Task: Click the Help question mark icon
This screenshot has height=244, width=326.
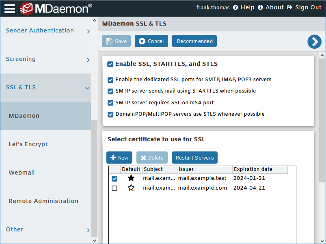Action: click(235, 8)
